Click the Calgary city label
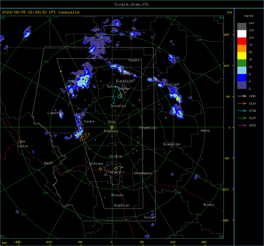The image size is (264, 246). pos(114,172)
